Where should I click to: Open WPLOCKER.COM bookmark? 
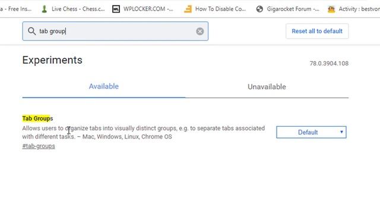point(143,9)
